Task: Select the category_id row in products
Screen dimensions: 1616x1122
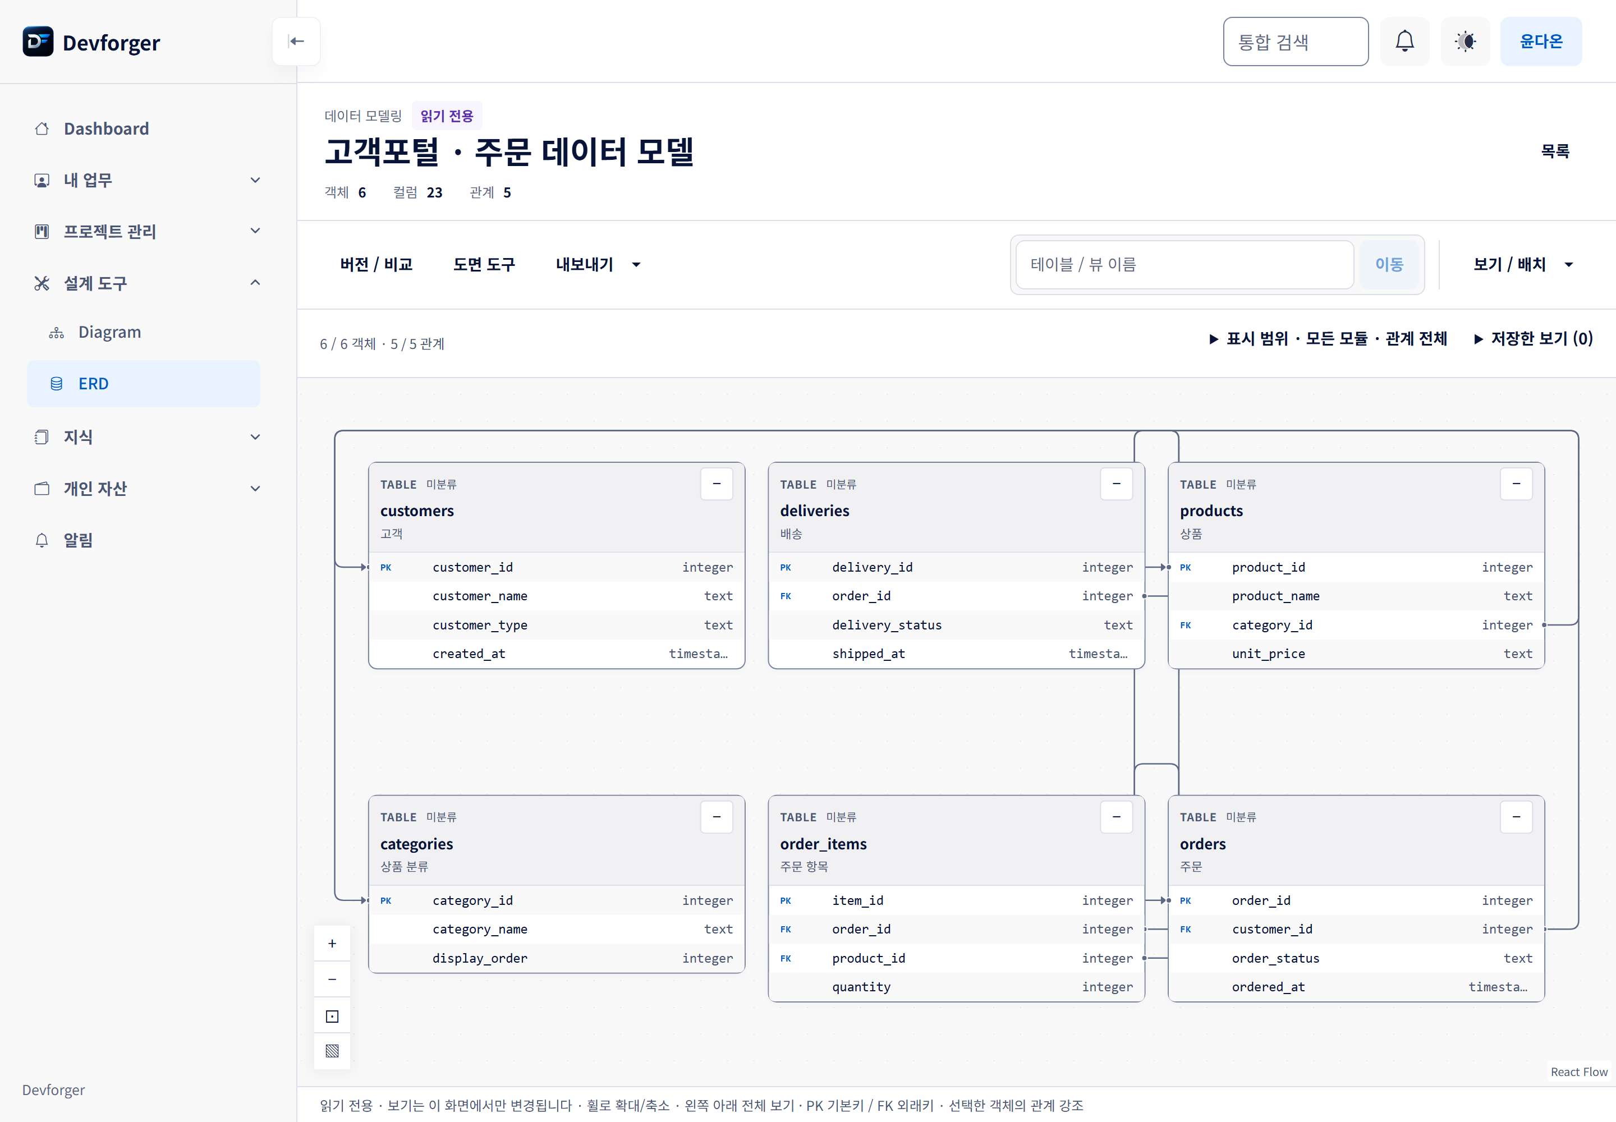Action: [1356, 625]
